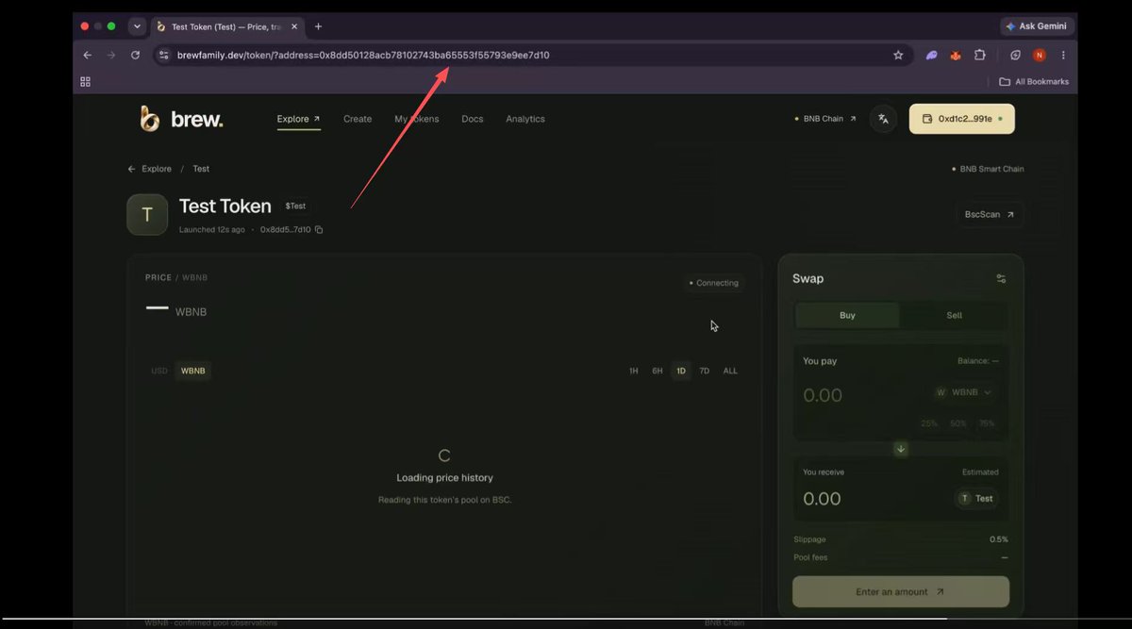Click the brew logo

pos(181,119)
